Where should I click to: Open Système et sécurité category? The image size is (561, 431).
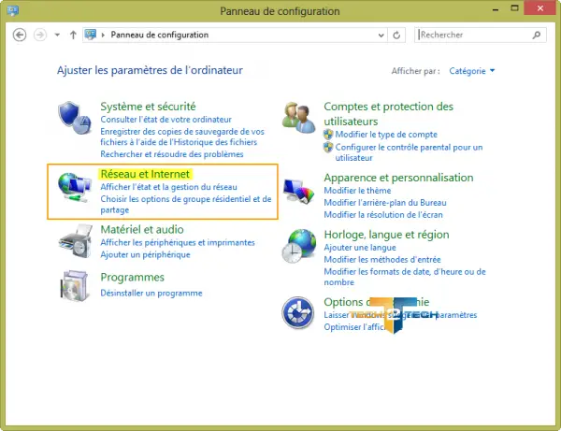pos(148,107)
